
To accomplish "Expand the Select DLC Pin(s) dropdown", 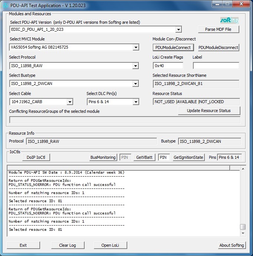I will tap(136, 102).
